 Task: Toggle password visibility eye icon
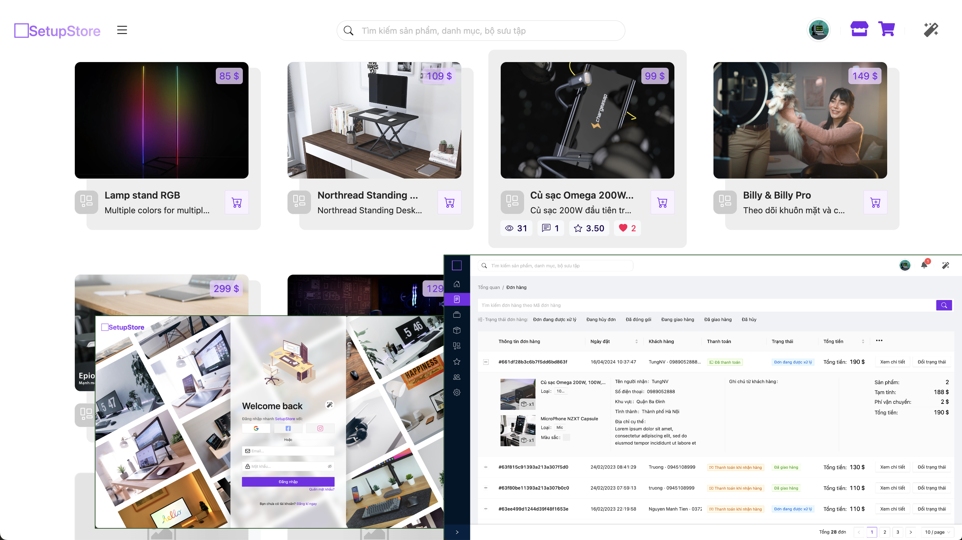pos(329,467)
